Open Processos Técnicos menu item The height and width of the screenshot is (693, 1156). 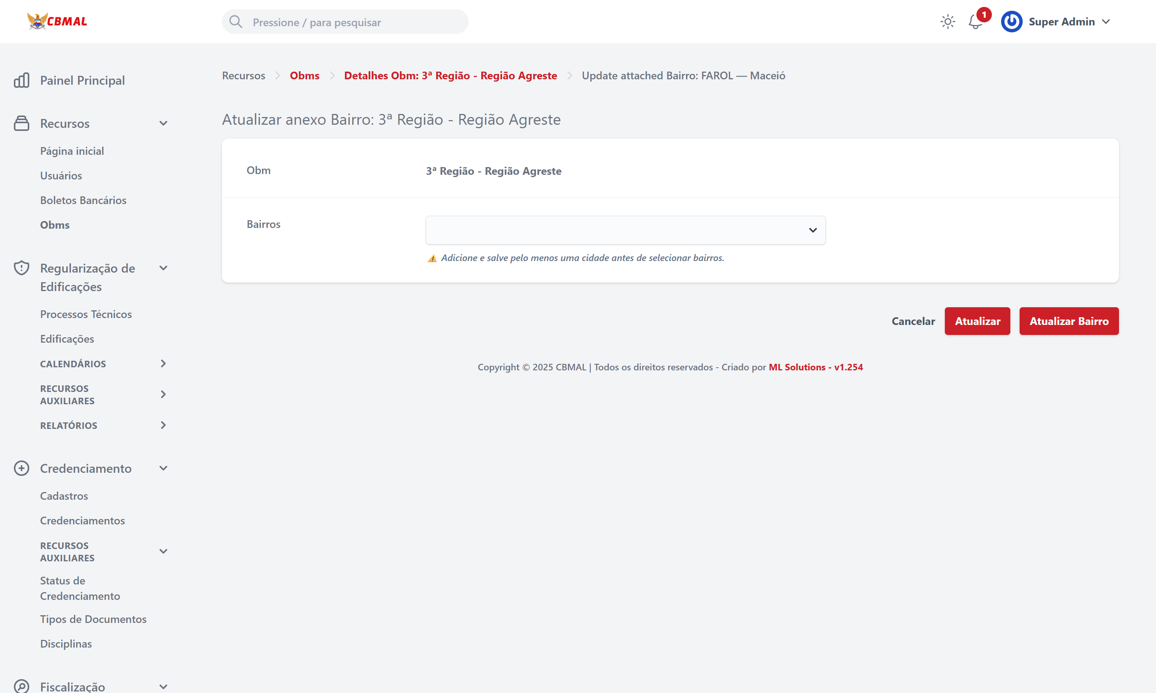(x=86, y=314)
